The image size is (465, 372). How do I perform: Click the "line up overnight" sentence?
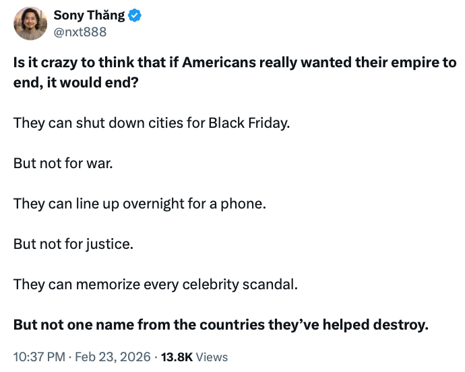(x=139, y=202)
